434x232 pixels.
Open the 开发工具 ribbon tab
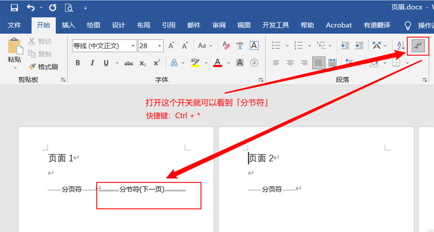tap(276, 25)
